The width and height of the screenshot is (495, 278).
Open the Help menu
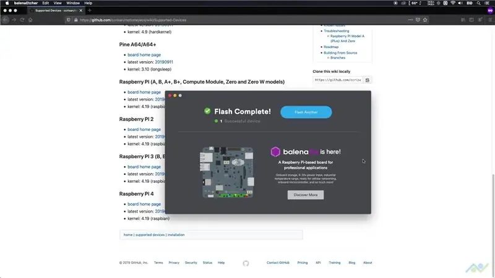[88, 3]
